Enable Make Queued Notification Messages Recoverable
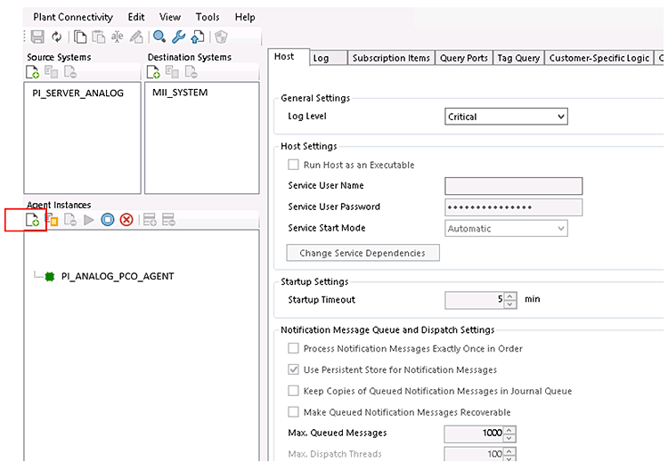This screenshot has height=470, width=668. click(293, 412)
